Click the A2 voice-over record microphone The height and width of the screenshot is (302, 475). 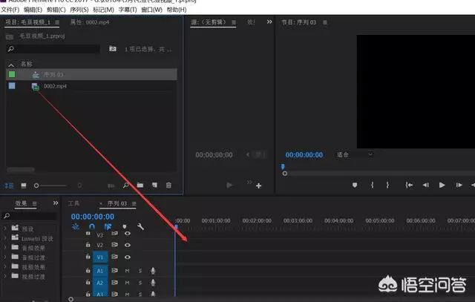pyautogui.click(x=153, y=283)
